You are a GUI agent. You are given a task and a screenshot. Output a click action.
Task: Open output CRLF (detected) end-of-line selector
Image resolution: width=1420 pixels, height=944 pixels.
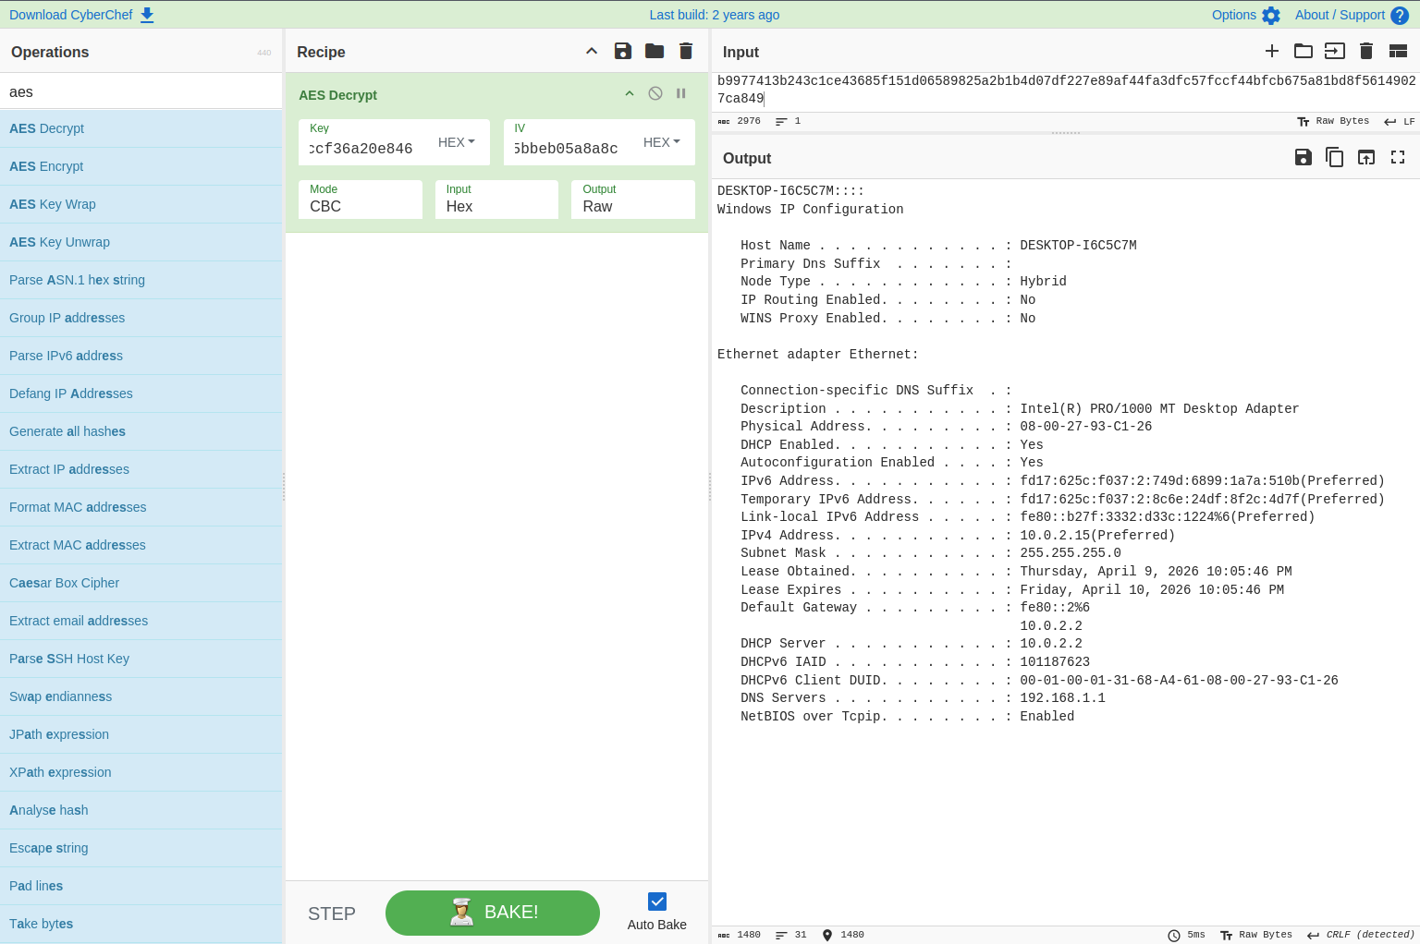coord(1361,935)
